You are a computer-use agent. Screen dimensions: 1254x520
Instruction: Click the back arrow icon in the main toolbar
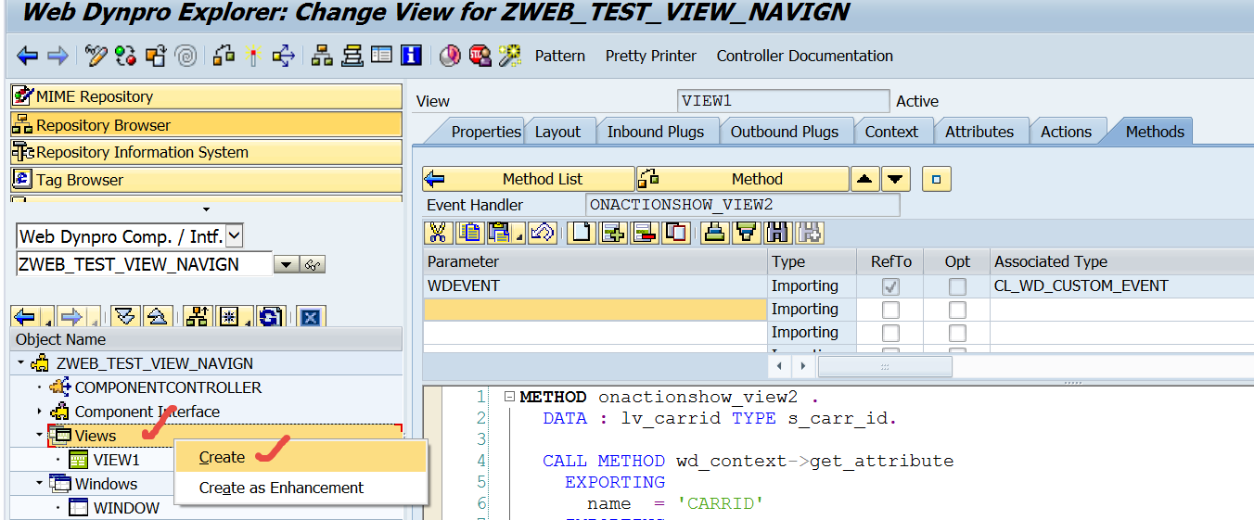[x=27, y=57]
